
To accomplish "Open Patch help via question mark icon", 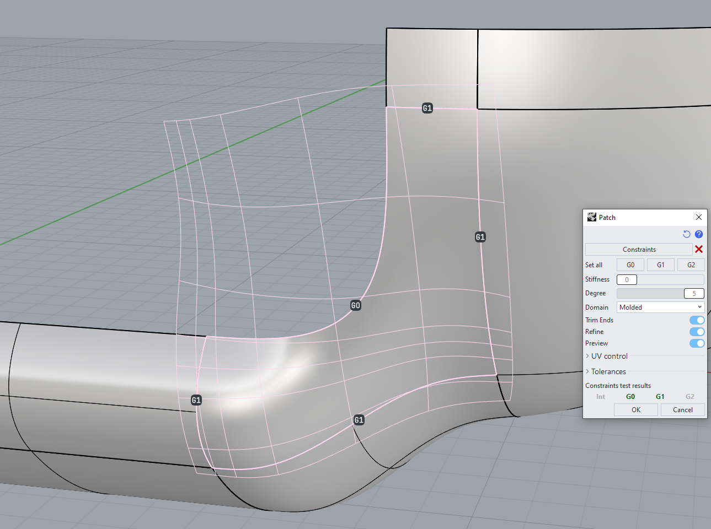I will 699,234.
